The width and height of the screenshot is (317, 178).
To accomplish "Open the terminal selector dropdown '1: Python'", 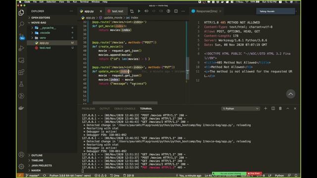I will 240,109.
